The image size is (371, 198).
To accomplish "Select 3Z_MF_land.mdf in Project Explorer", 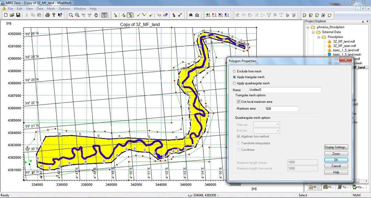I will click(x=343, y=41).
